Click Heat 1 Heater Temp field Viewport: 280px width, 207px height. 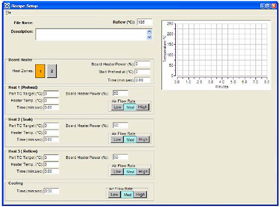tap(52, 100)
